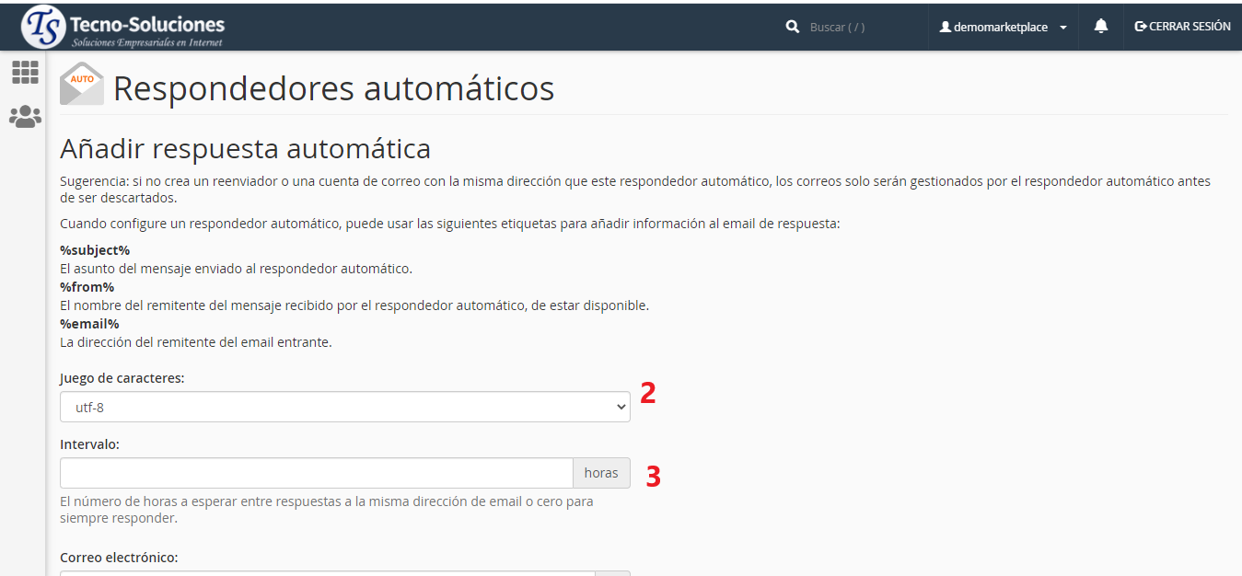Open the user manager sidebar icon

25,117
